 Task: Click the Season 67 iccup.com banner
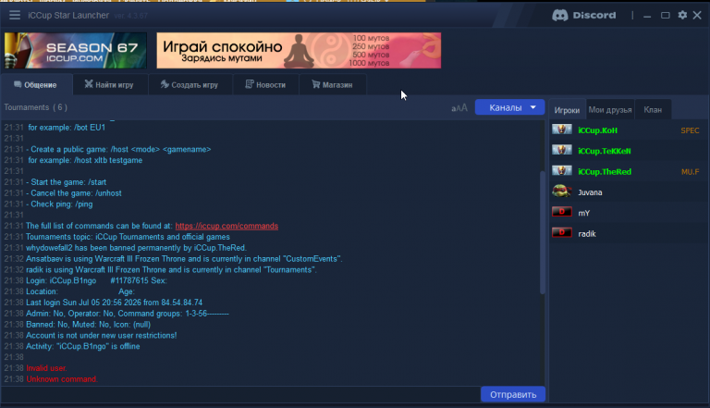[76, 50]
